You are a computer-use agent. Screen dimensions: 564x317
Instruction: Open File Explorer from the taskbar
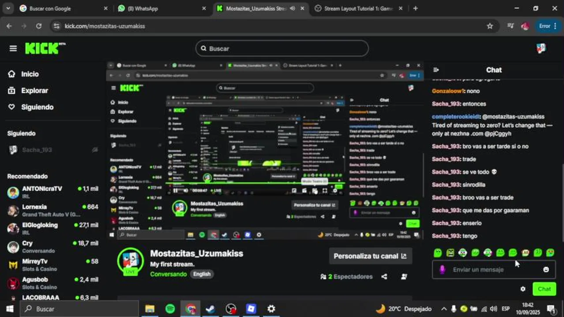point(150,309)
